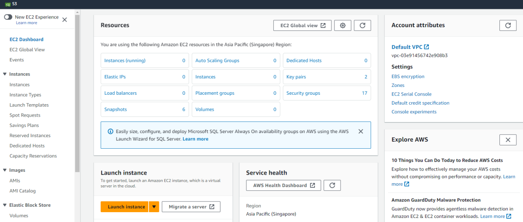Open Instance Types in the sidebar
The height and width of the screenshot is (222, 523).
tap(25, 95)
